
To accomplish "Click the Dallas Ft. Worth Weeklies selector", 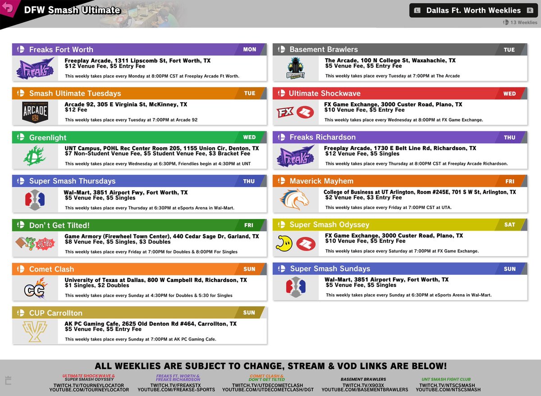I will pos(473,10).
